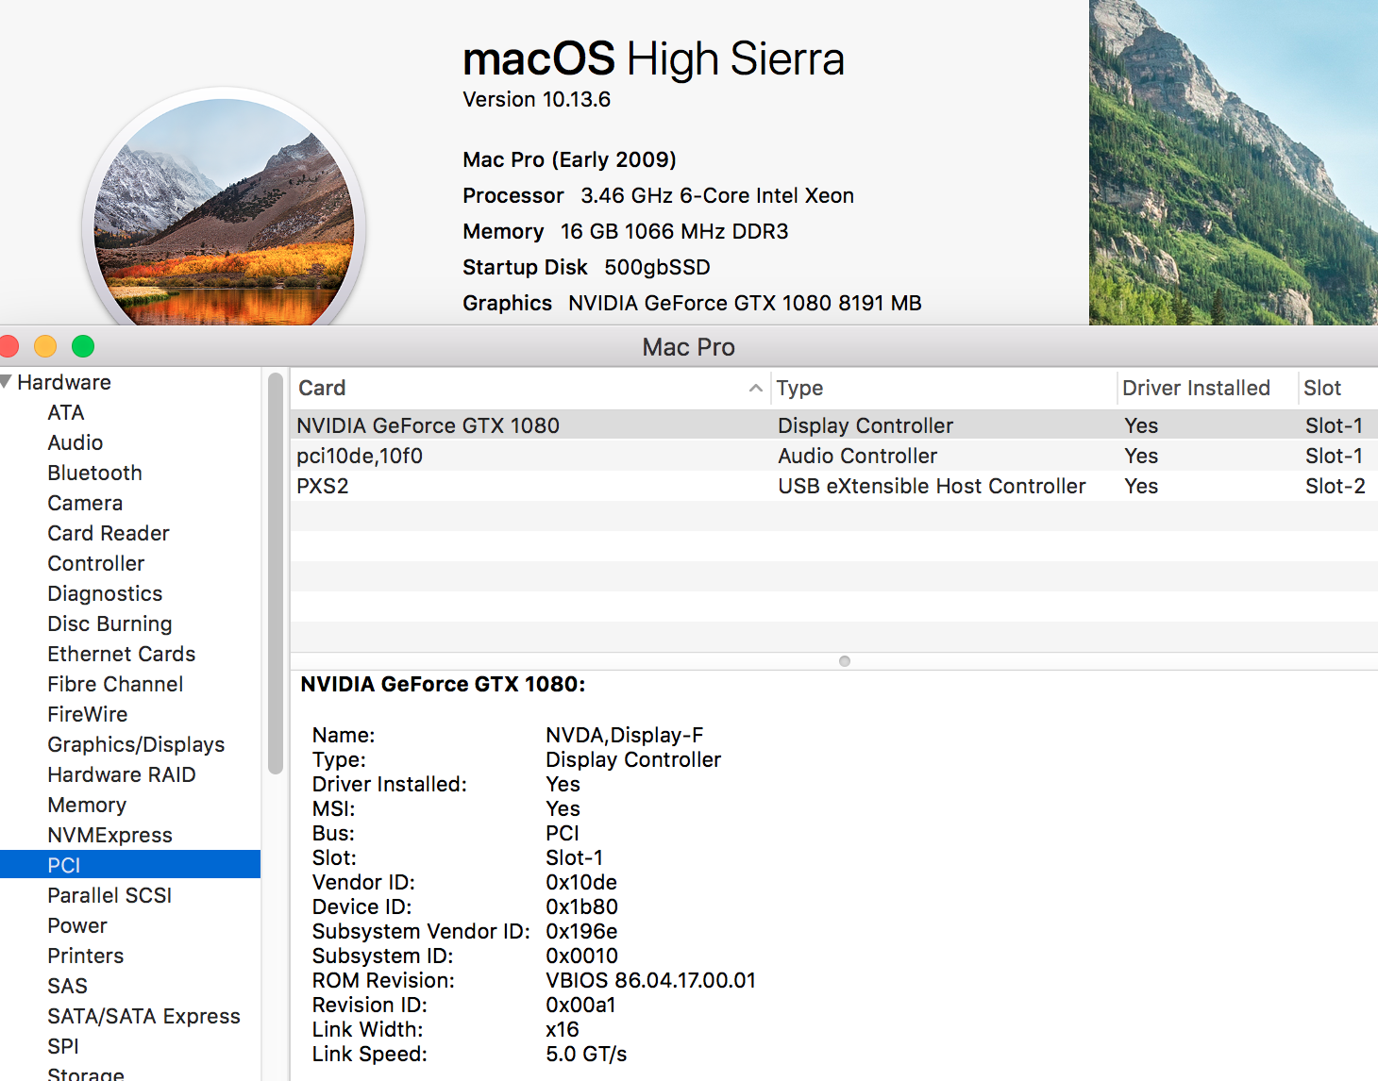
Task: Click the green zoom window button
Action: pos(83,346)
